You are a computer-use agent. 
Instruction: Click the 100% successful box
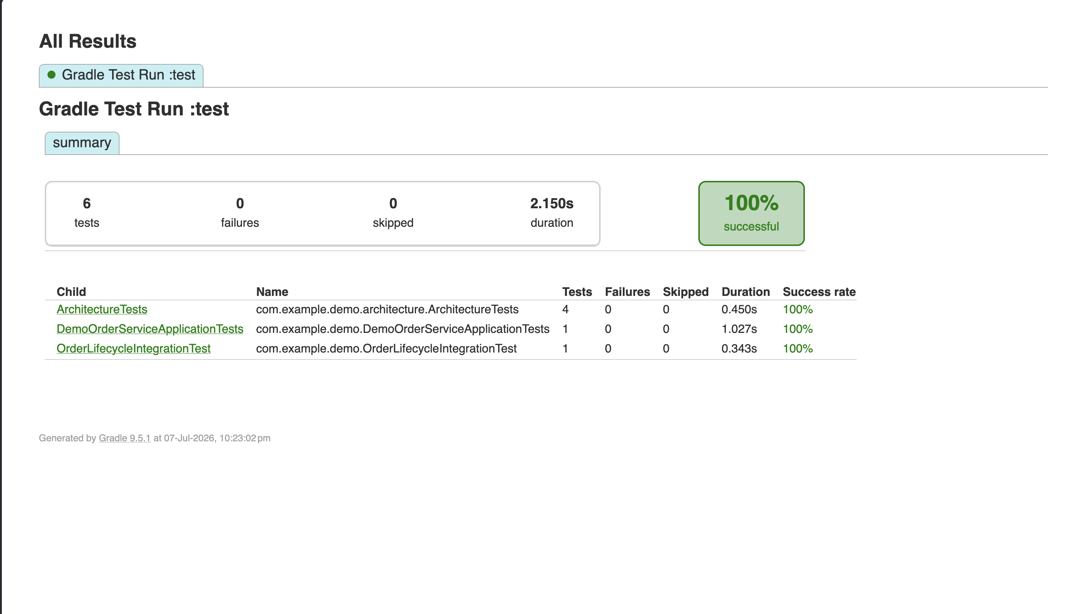(x=751, y=213)
